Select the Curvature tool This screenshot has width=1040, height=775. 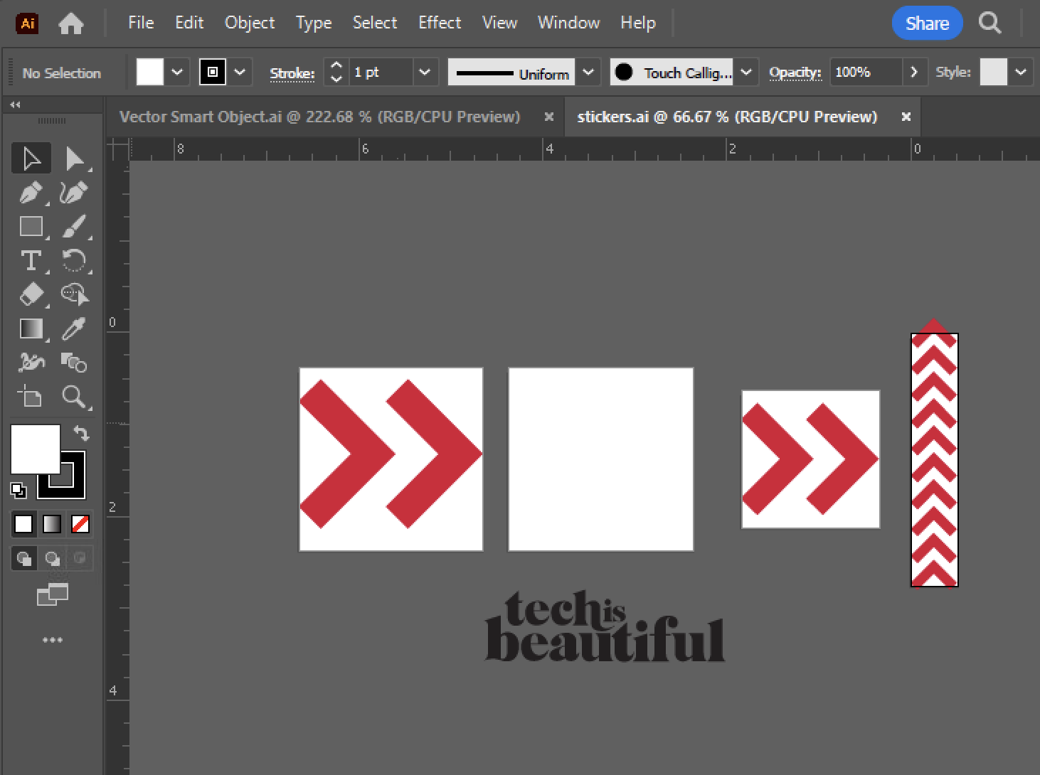click(74, 193)
